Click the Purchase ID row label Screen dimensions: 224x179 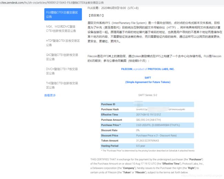108,104
